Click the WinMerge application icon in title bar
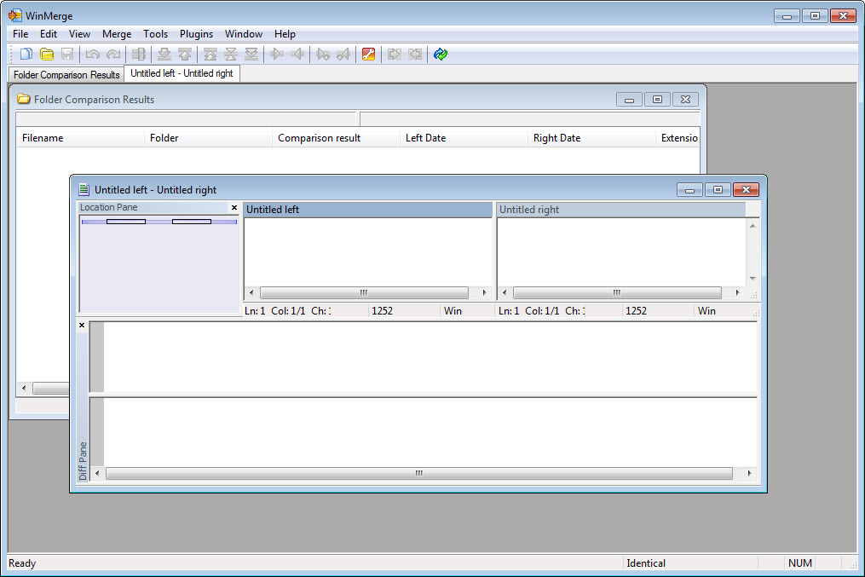 point(14,15)
